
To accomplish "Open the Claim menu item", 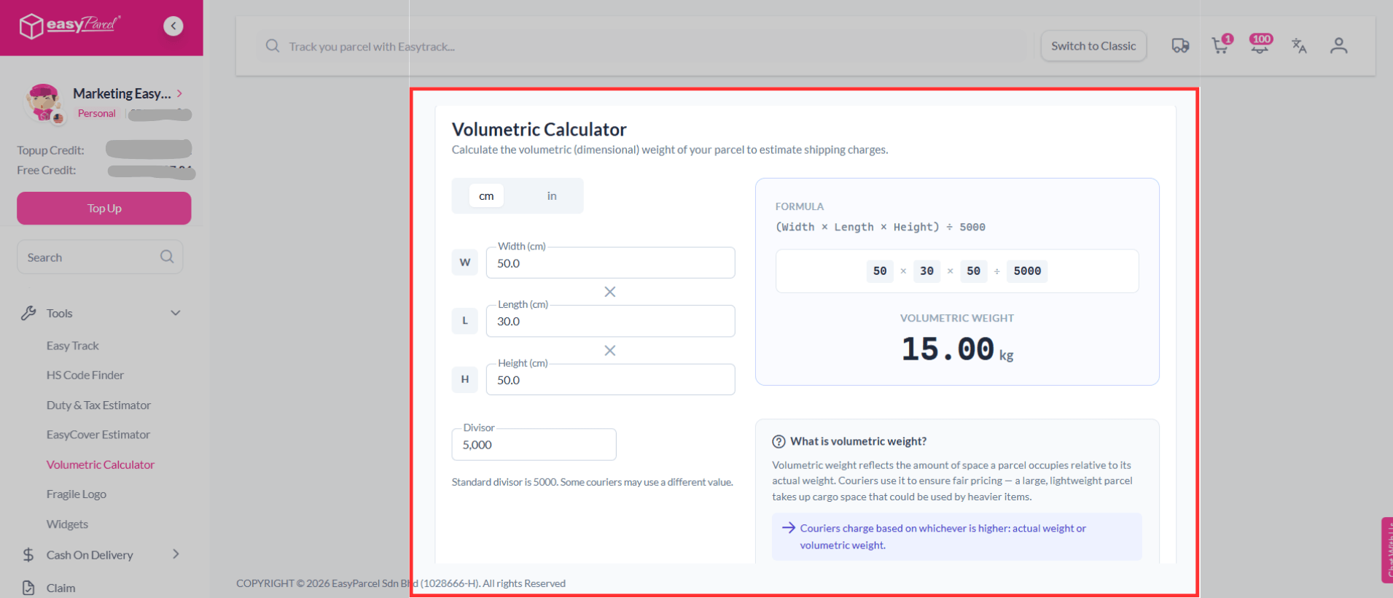I will [x=61, y=588].
